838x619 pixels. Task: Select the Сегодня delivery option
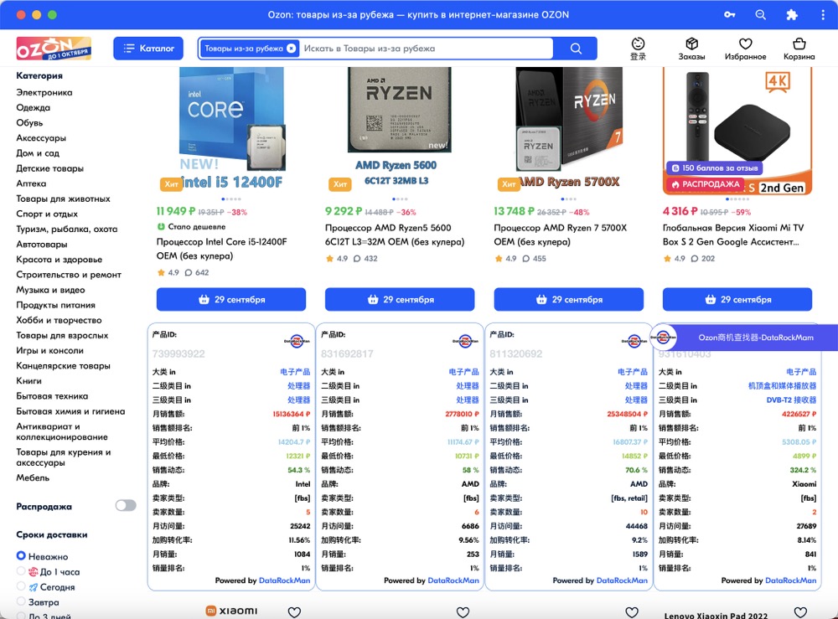[x=22, y=587]
